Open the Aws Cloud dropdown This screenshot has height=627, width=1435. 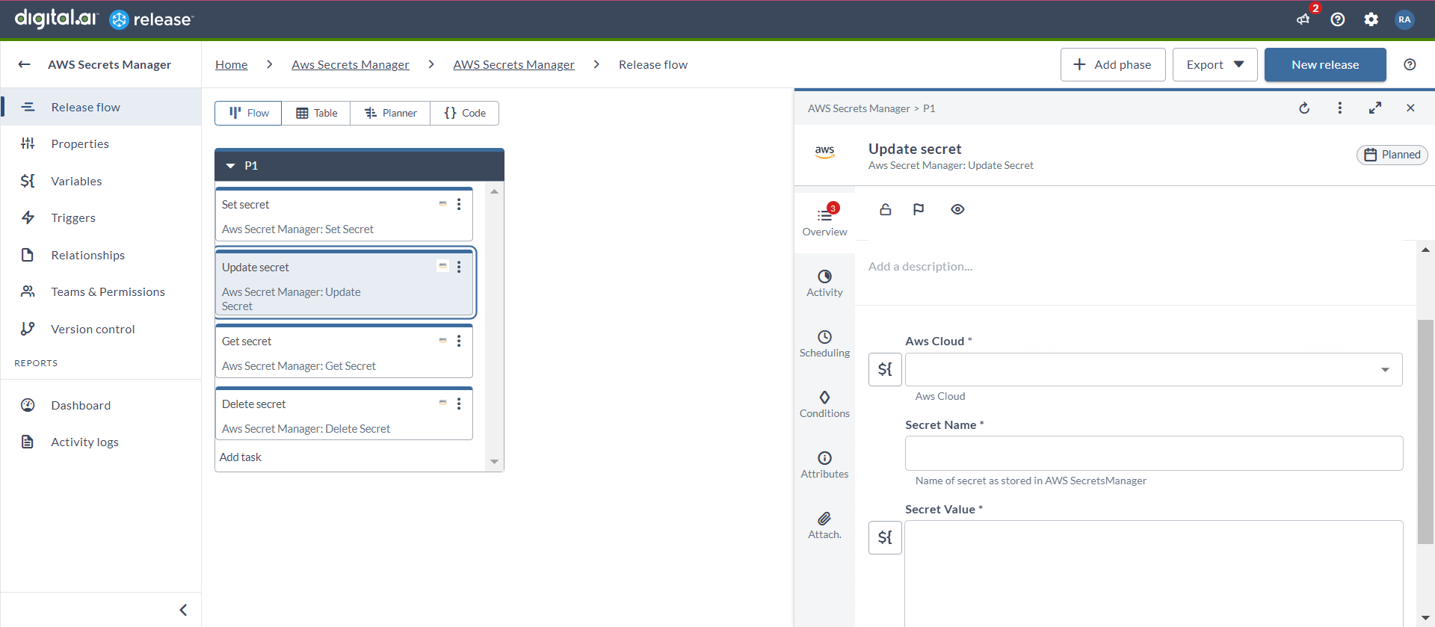coord(1153,369)
